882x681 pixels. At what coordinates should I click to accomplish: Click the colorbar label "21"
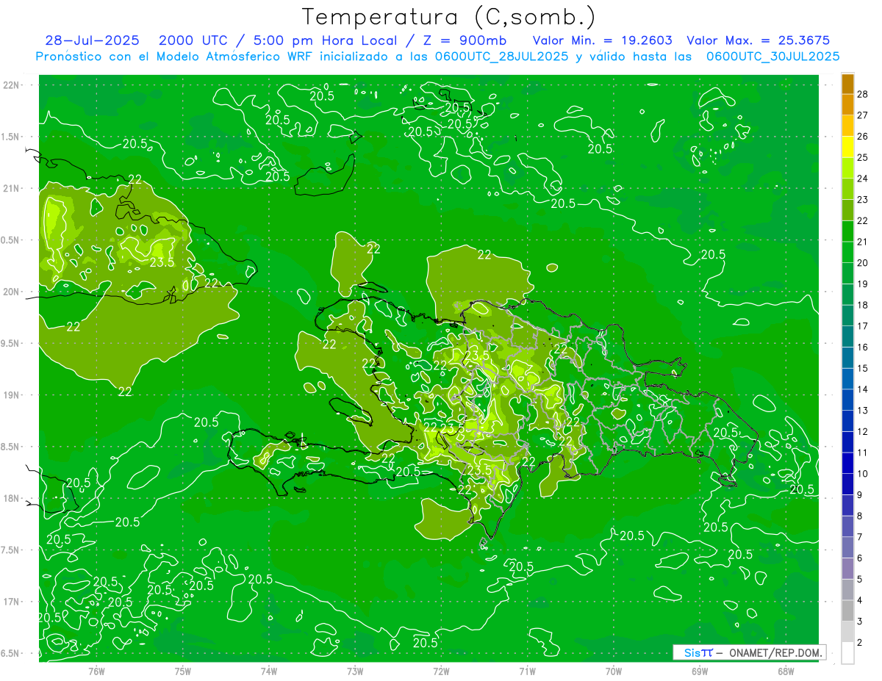(863, 242)
